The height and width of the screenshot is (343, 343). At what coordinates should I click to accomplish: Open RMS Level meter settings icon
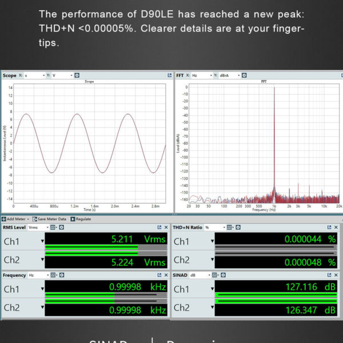tap(62, 228)
